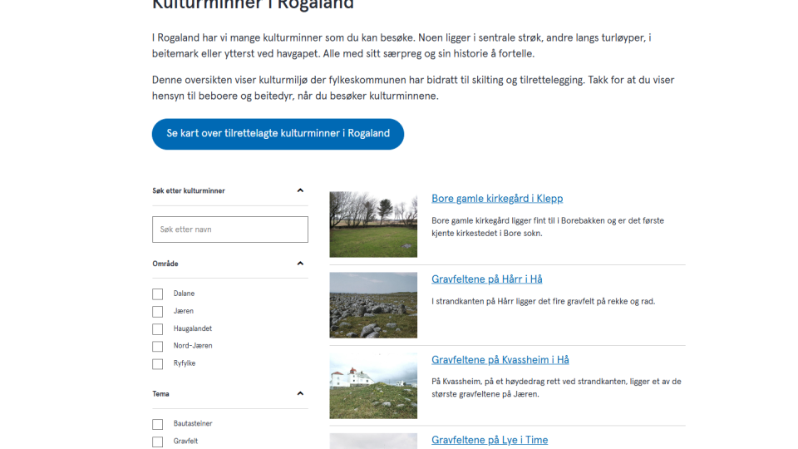
Task: Check the Dalane area checkbox
Action: [158, 294]
